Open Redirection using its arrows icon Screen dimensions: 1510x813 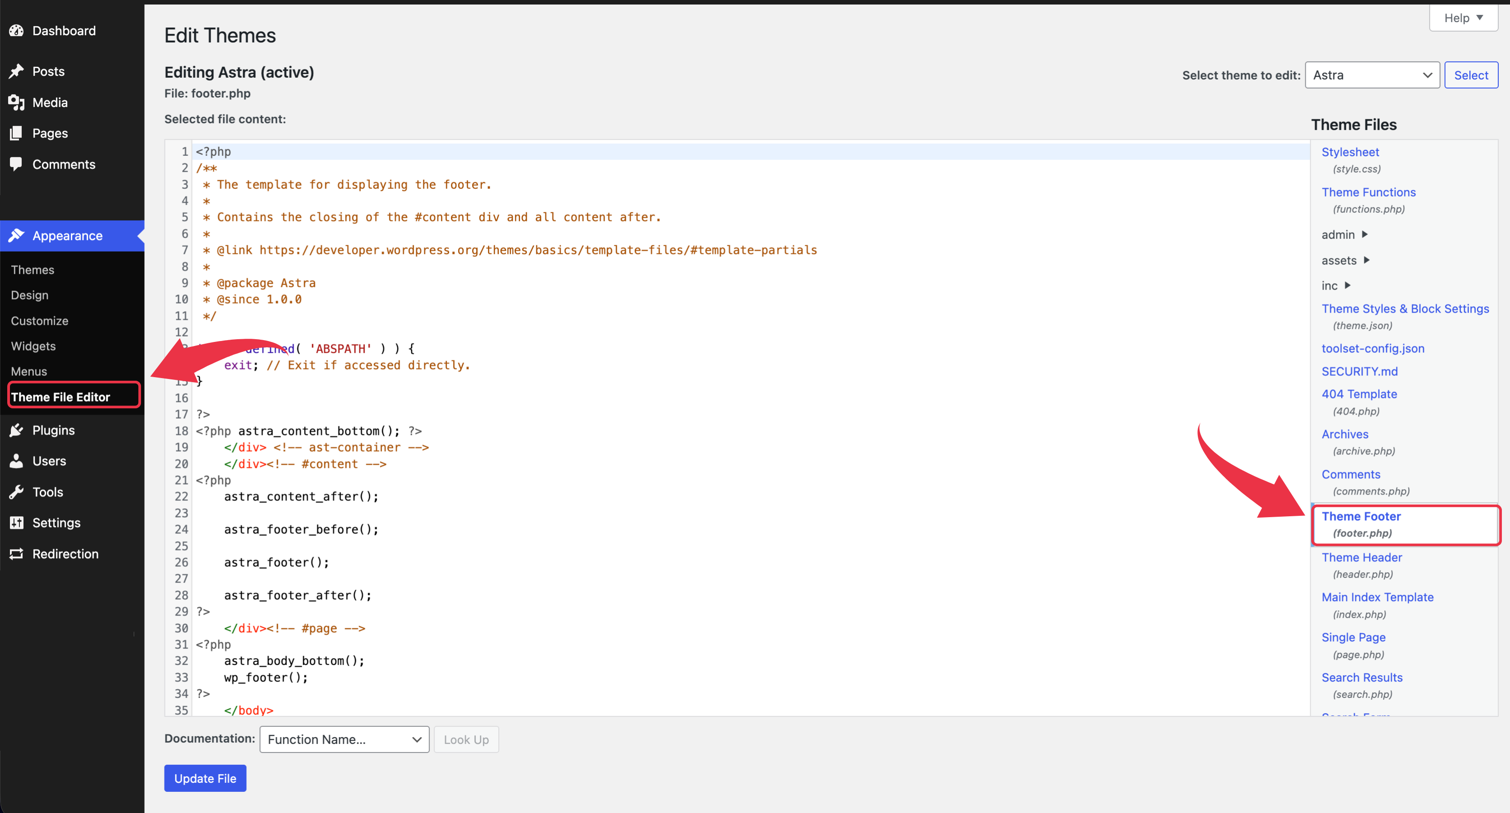coord(16,553)
